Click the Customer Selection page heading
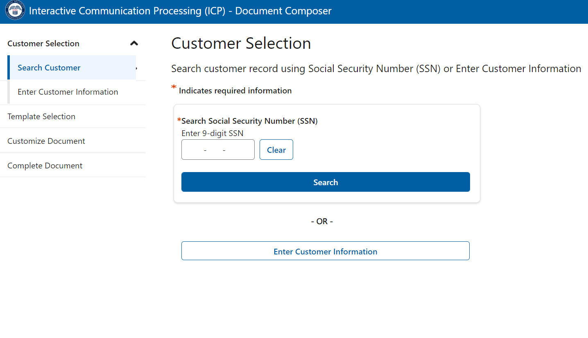This screenshot has height=338, width=588. [241, 43]
